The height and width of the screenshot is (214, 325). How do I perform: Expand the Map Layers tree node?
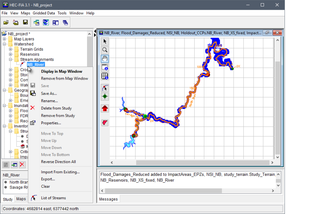click(5, 39)
